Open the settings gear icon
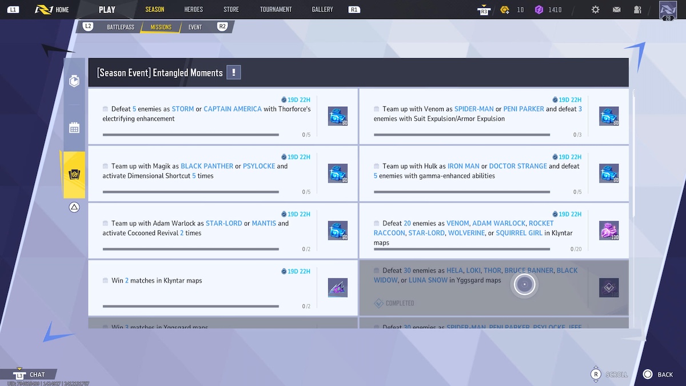The image size is (686, 386). [596, 10]
